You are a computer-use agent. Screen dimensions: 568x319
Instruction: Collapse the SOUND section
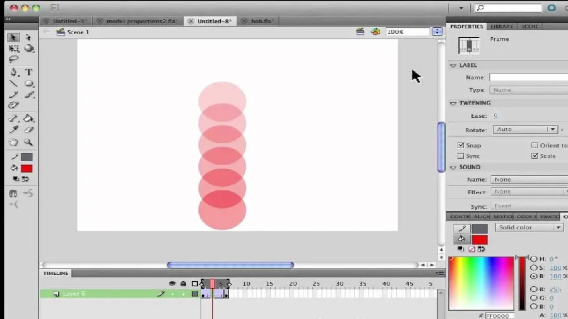(453, 168)
